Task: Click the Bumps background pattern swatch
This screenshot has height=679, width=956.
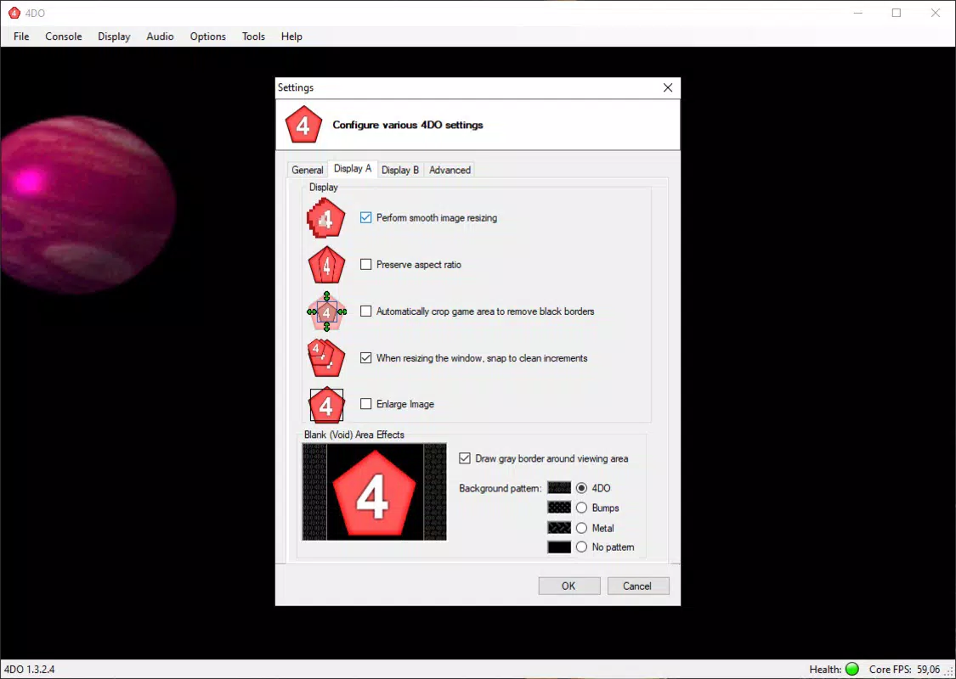Action: coord(559,508)
